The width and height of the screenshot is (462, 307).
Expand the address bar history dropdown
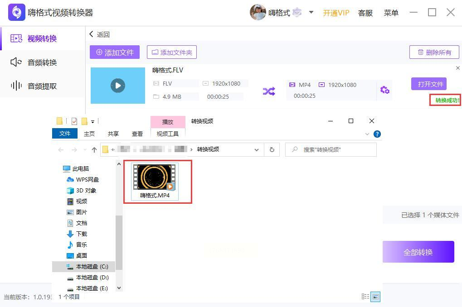pyautogui.click(x=256, y=149)
